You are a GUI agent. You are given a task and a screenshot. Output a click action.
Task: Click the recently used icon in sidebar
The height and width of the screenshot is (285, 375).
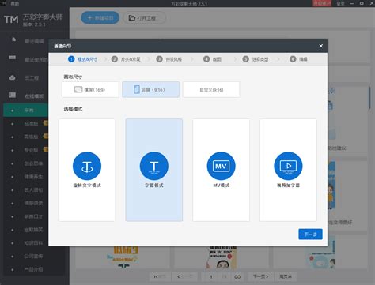tap(13, 58)
